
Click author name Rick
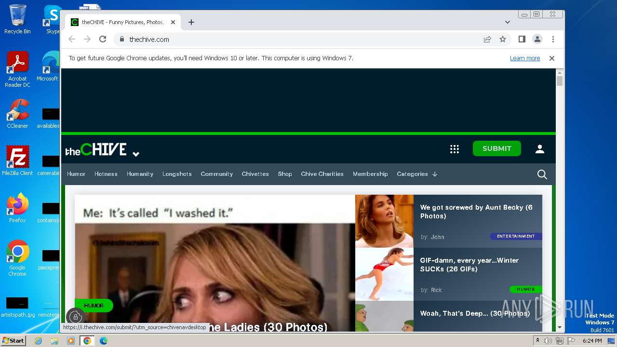[x=436, y=290]
